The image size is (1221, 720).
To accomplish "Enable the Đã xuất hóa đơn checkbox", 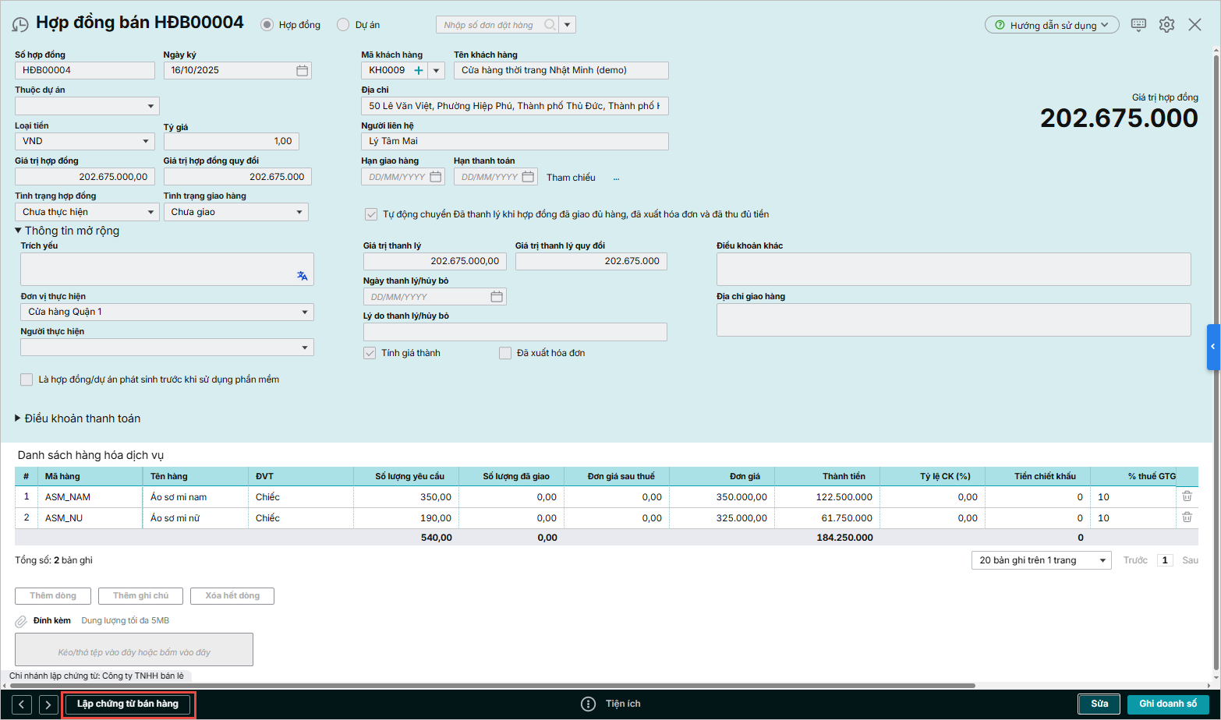I will pyautogui.click(x=505, y=353).
